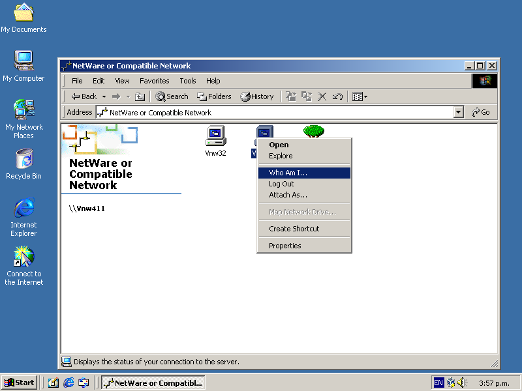The width and height of the screenshot is (522, 391).
Task: Click the Windows logo throbber
Action: tap(485, 81)
